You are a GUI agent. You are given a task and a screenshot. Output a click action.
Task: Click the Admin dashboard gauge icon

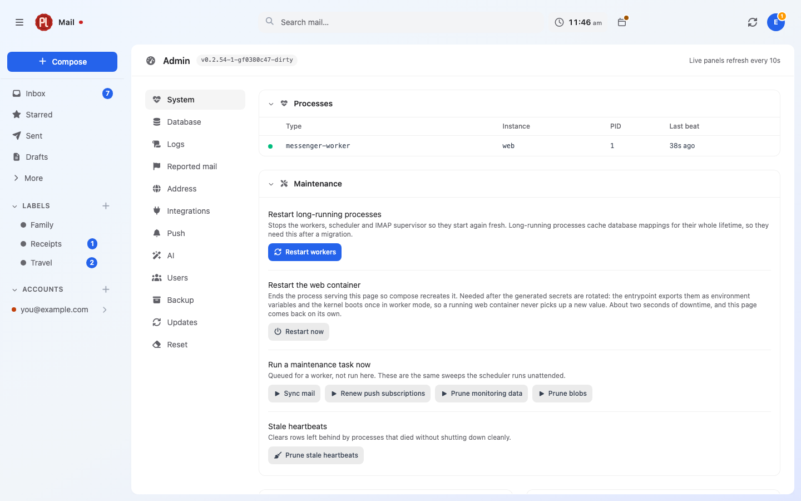click(151, 61)
